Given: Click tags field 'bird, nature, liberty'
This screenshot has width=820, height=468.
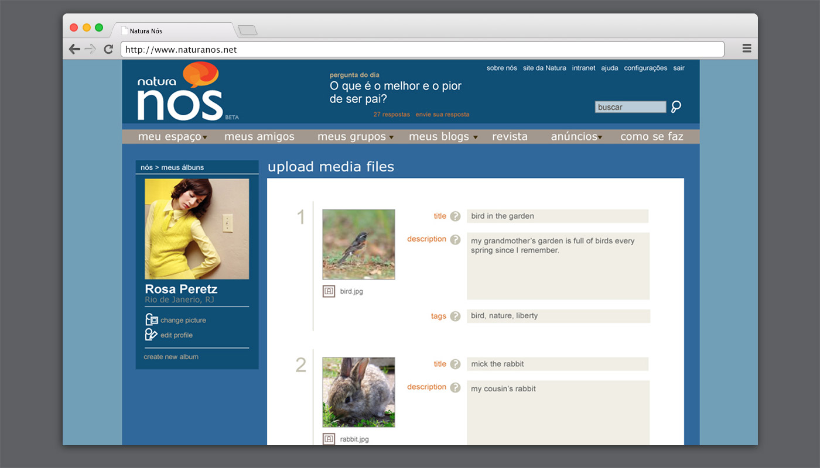Looking at the screenshot, I should click(558, 316).
